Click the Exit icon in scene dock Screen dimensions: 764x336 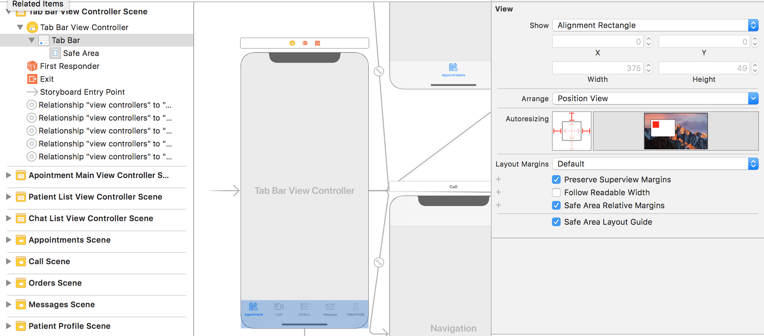pyautogui.click(x=317, y=43)
